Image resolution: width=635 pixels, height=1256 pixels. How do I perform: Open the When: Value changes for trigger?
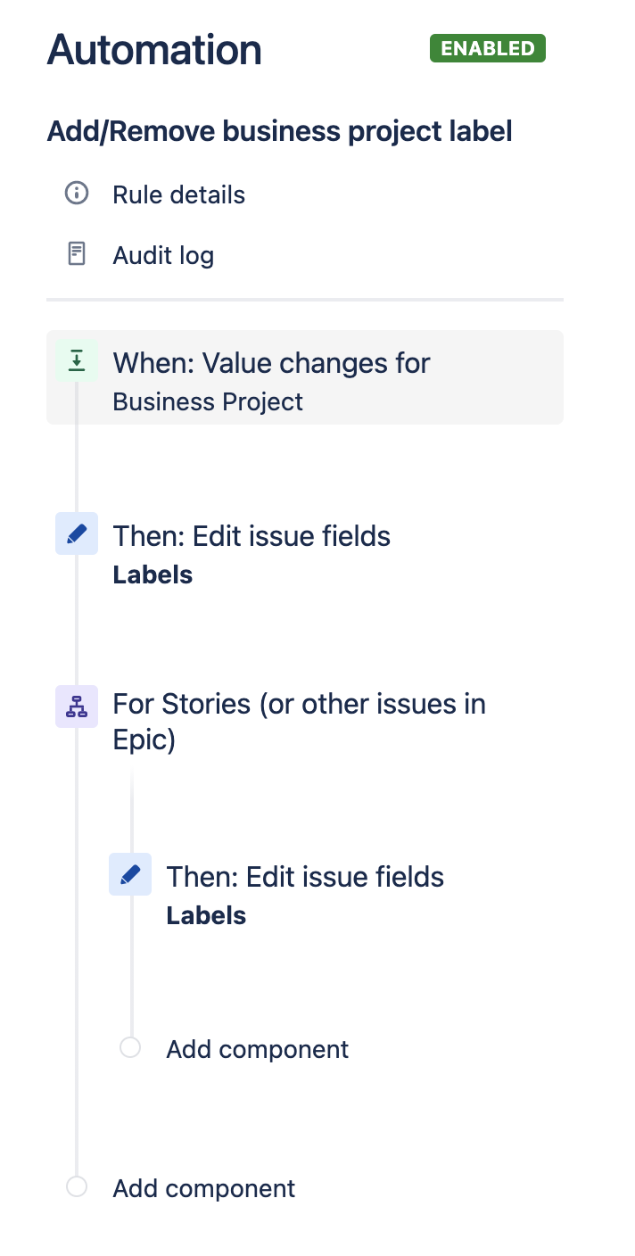click(270, 363)
